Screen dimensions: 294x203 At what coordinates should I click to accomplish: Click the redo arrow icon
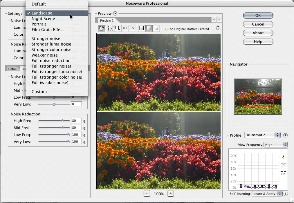coord(132,28)
